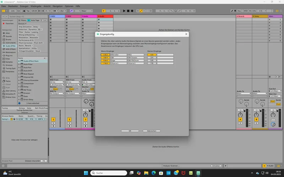284x177 pixels.
Task: Open the root note C dropdown
Action: click(x=77, y=11)
